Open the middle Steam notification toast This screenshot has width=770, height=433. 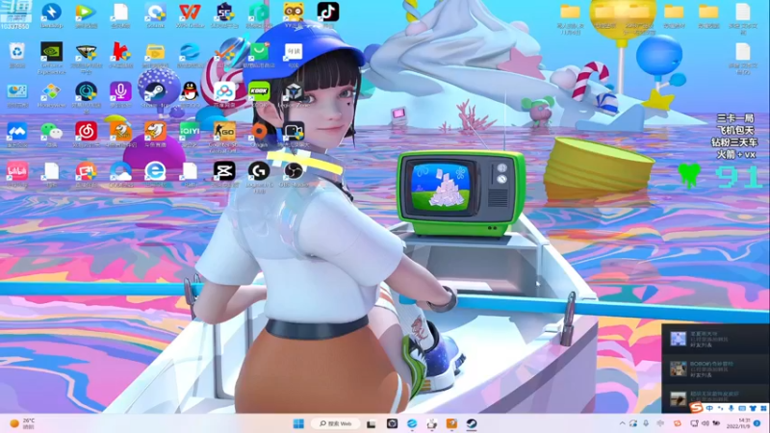[716, 369]
